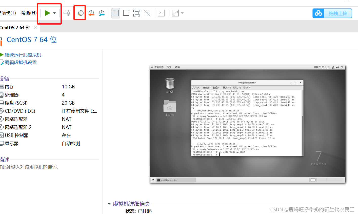This screenshot has height=214, width=358.
Task: Click the 虚拟机详细信息 heading
Action: pyautogui.click(x=131, y=204)
